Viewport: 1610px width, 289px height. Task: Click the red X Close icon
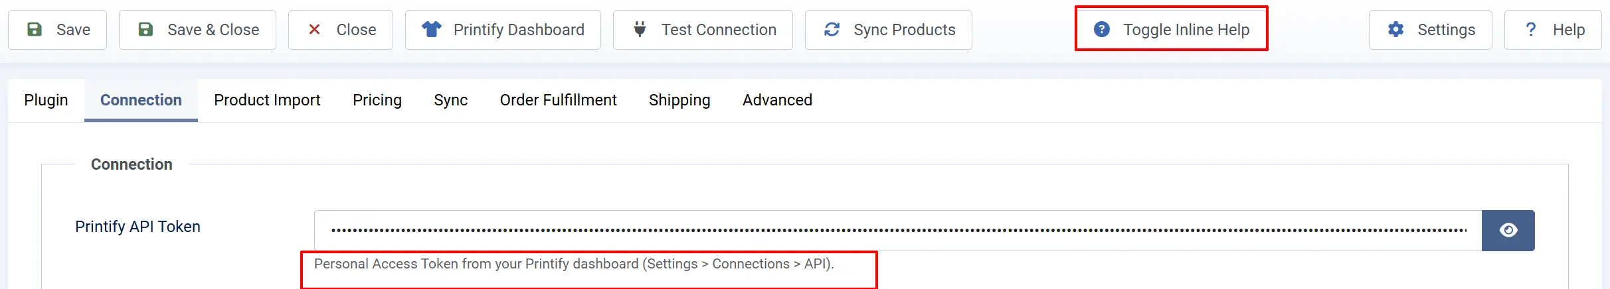pyautogui.click(x=315, y=30)
